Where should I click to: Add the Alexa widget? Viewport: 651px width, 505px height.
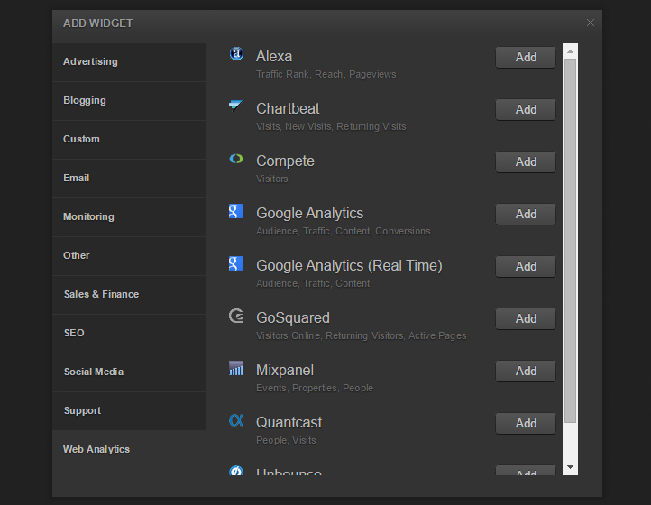click(x=526, y=57)
